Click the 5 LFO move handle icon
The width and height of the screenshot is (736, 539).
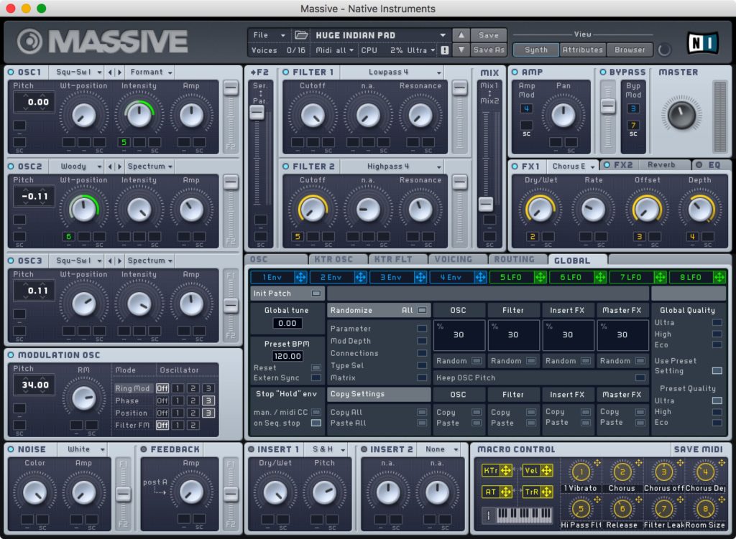tap(540, 277)
